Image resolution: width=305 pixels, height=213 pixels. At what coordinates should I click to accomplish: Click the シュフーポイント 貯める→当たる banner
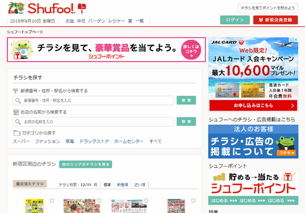pos(253,188)
